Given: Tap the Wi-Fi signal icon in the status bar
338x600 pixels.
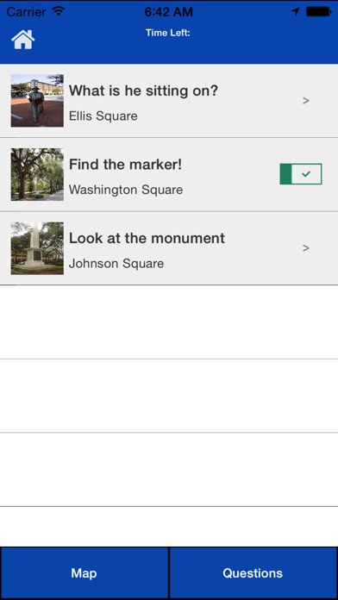Looking at the screenshot, I should [59, 11].
